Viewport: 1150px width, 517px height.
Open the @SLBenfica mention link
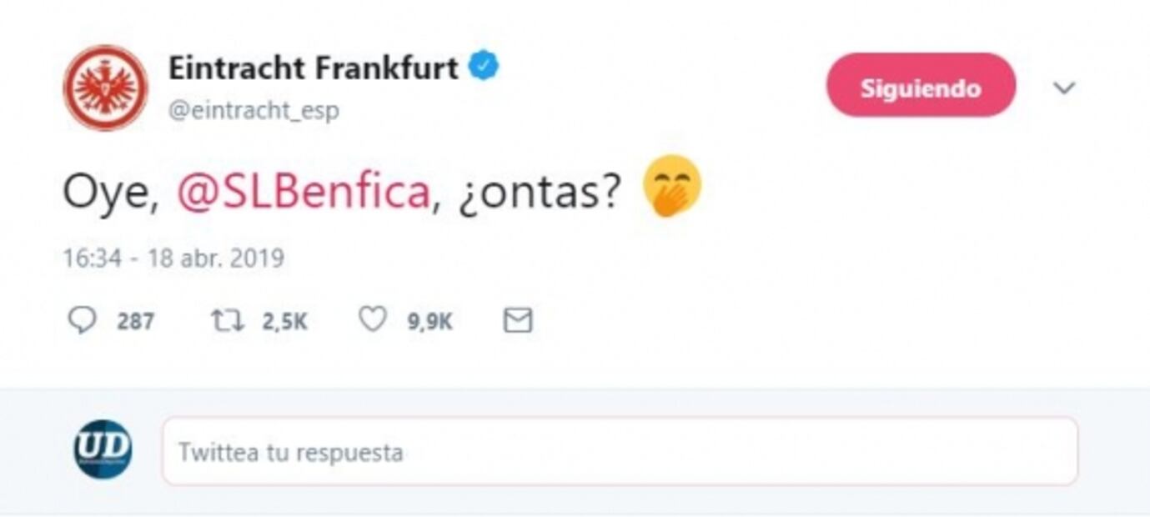[x=304, y=193]
